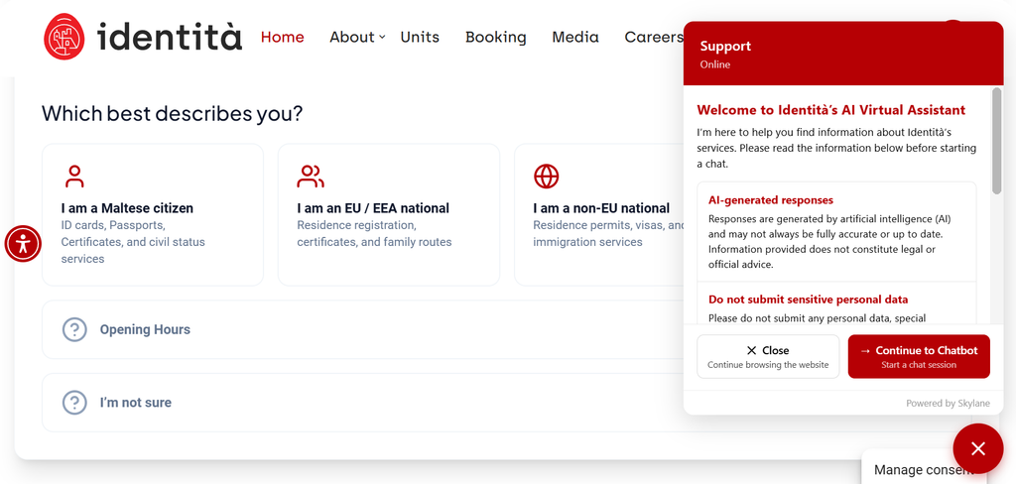Select the Maltese citizen person icon
1016x484 pixels.
coord(74,177)
